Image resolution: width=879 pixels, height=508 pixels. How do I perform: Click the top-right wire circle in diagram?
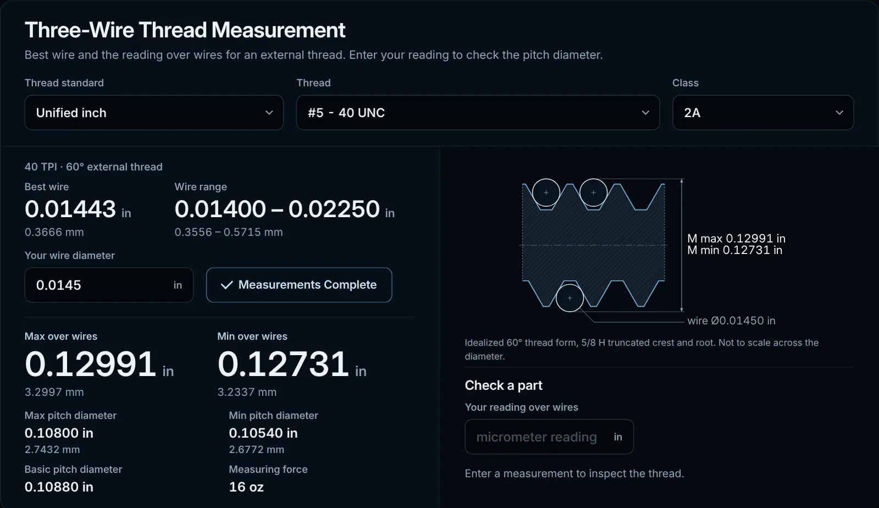pyautogui.click(x=593, y=192)
